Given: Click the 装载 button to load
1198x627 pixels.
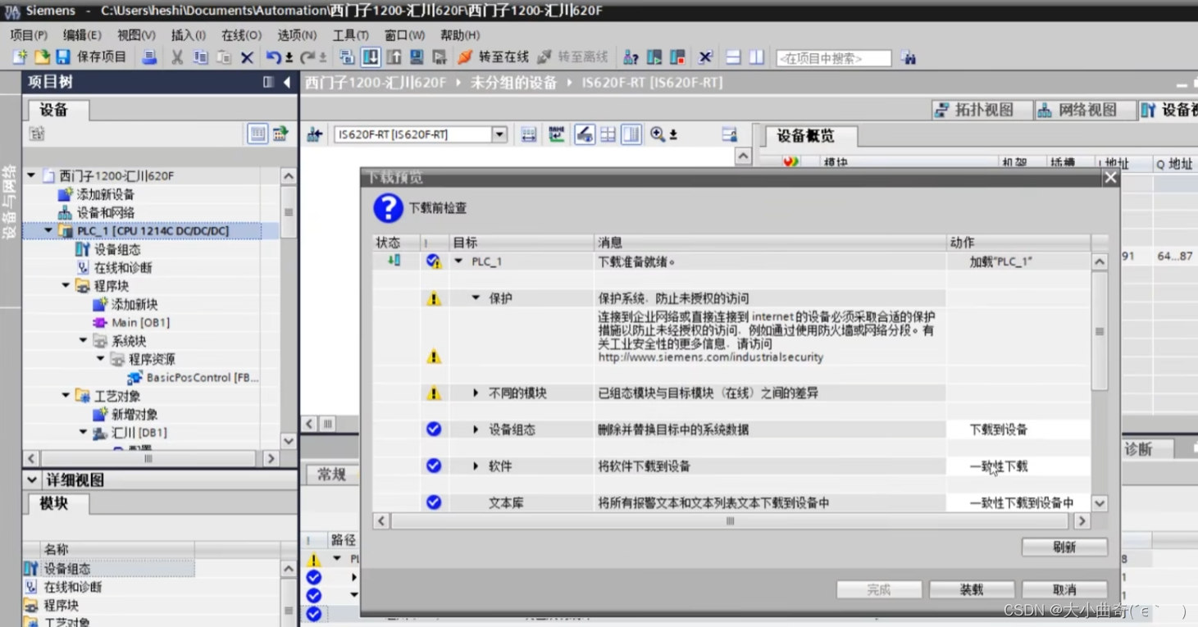Looking at the screenshot, I should point(972,590).
